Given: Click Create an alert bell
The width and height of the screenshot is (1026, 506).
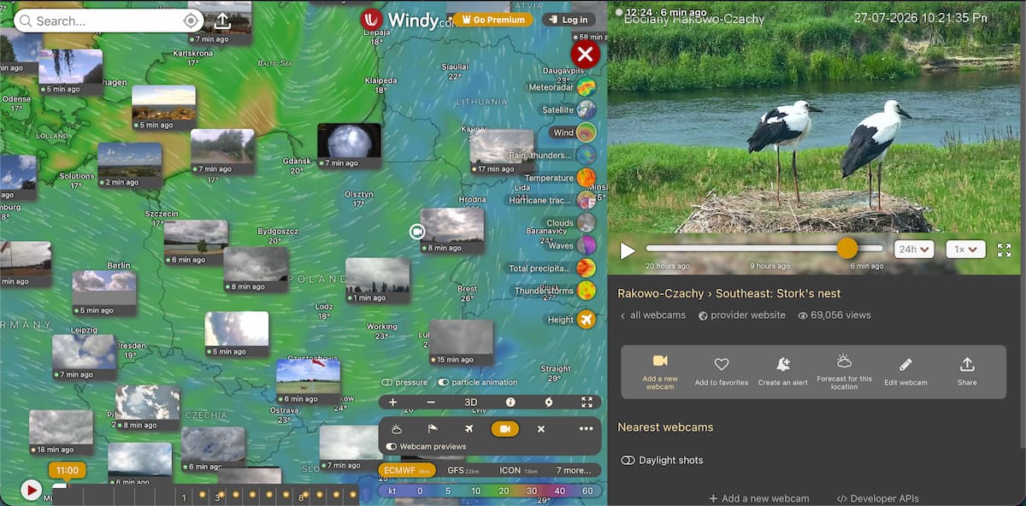Looking at the screenshot, I should pyautogui.click(x=783, y=372).
